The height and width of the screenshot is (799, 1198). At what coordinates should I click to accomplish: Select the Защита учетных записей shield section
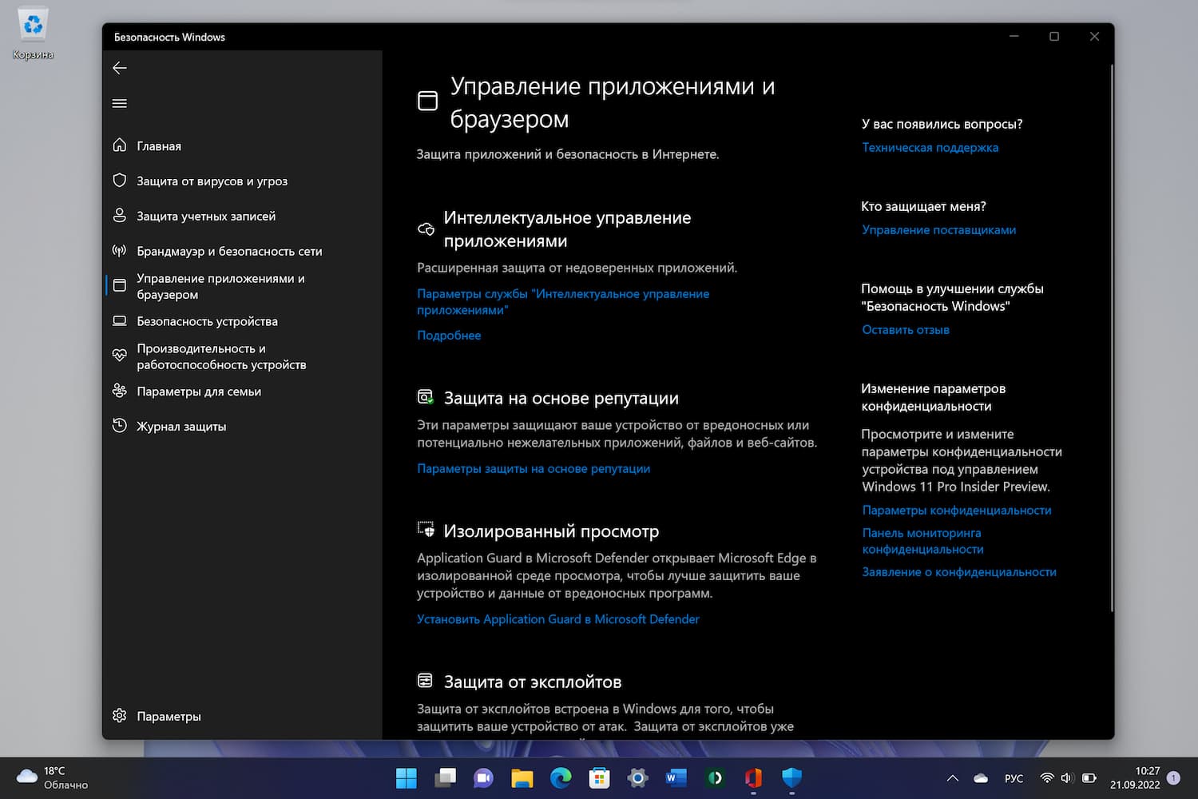(x=206, y=216)
